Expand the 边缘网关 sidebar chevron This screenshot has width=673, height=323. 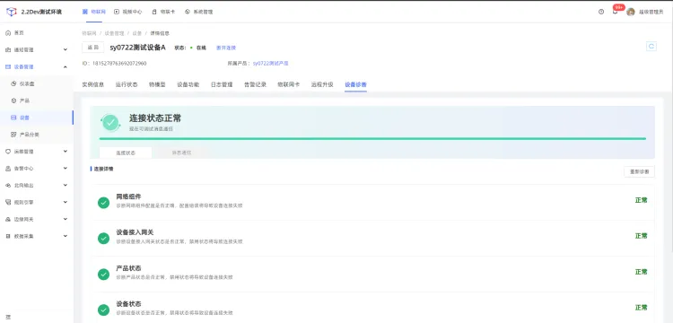(x=66, y=219)
